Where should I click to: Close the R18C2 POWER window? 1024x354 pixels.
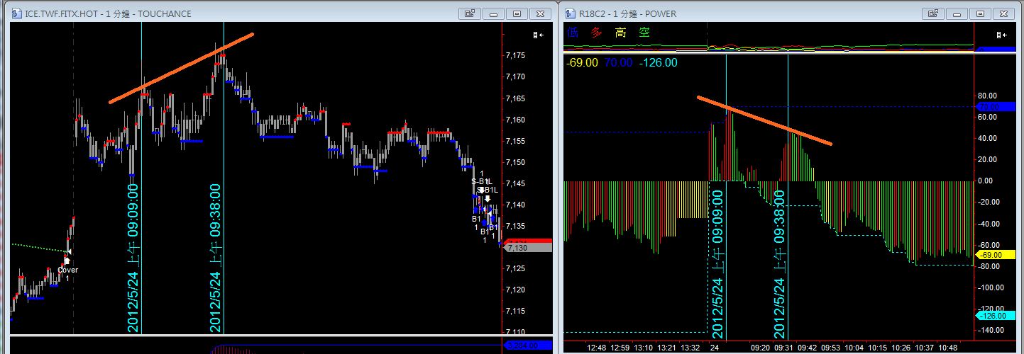point(1004,13)
